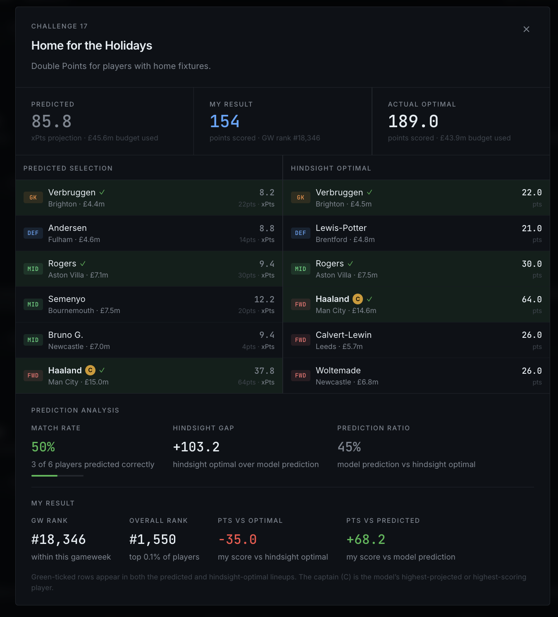Click the Challenge 17 label

[60, 26]
